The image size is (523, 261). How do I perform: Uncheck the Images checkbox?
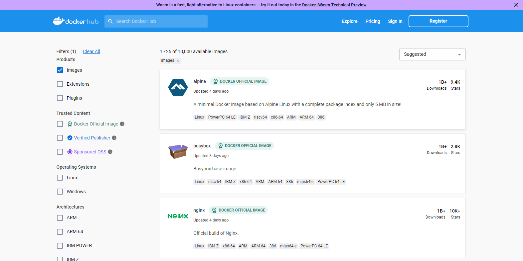60,70
